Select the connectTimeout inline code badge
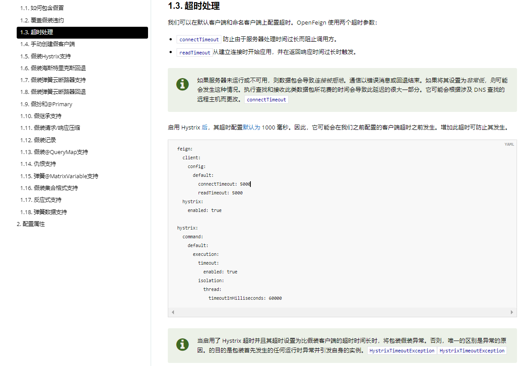 pos(199,39)
